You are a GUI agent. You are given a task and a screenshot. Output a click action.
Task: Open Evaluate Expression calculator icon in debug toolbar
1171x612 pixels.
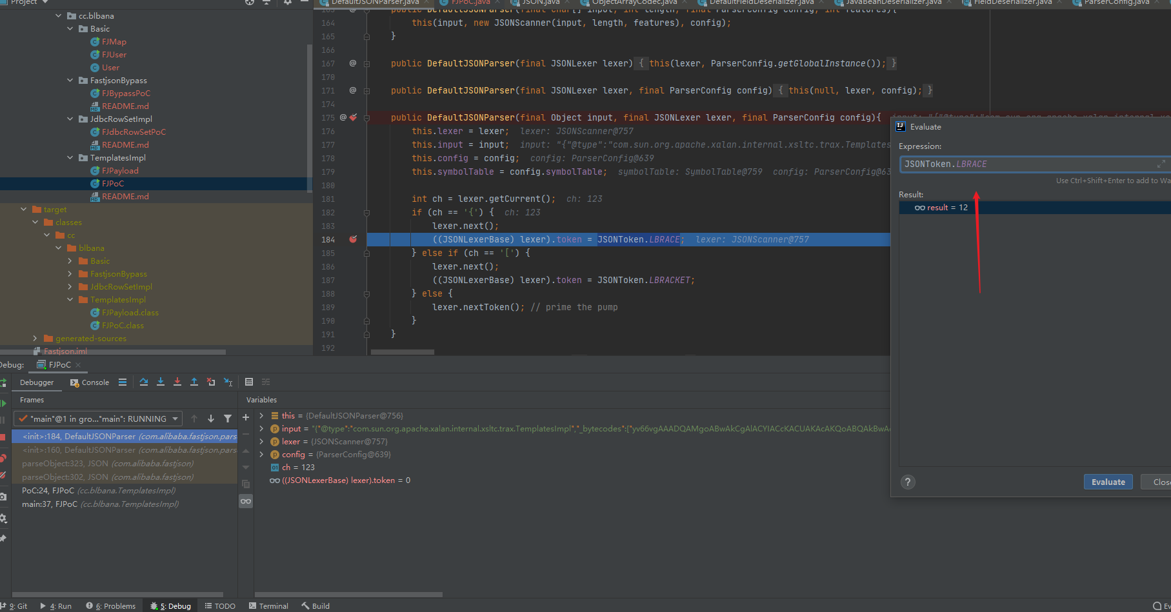(x=249, y=382)
